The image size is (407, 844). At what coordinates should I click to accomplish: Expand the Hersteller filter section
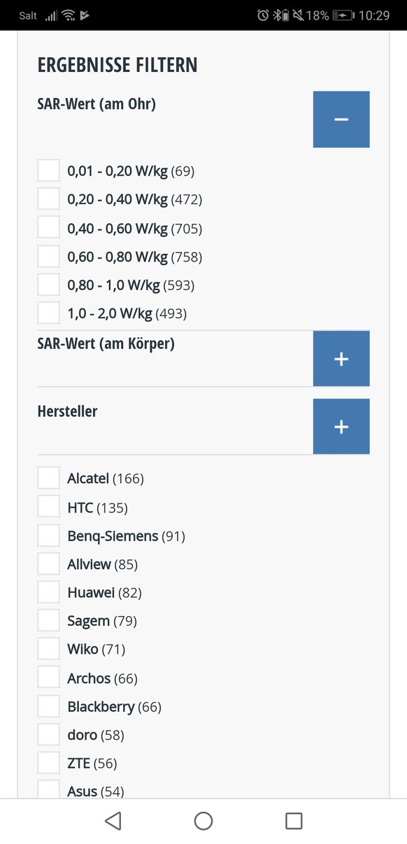tap(341, 427)
